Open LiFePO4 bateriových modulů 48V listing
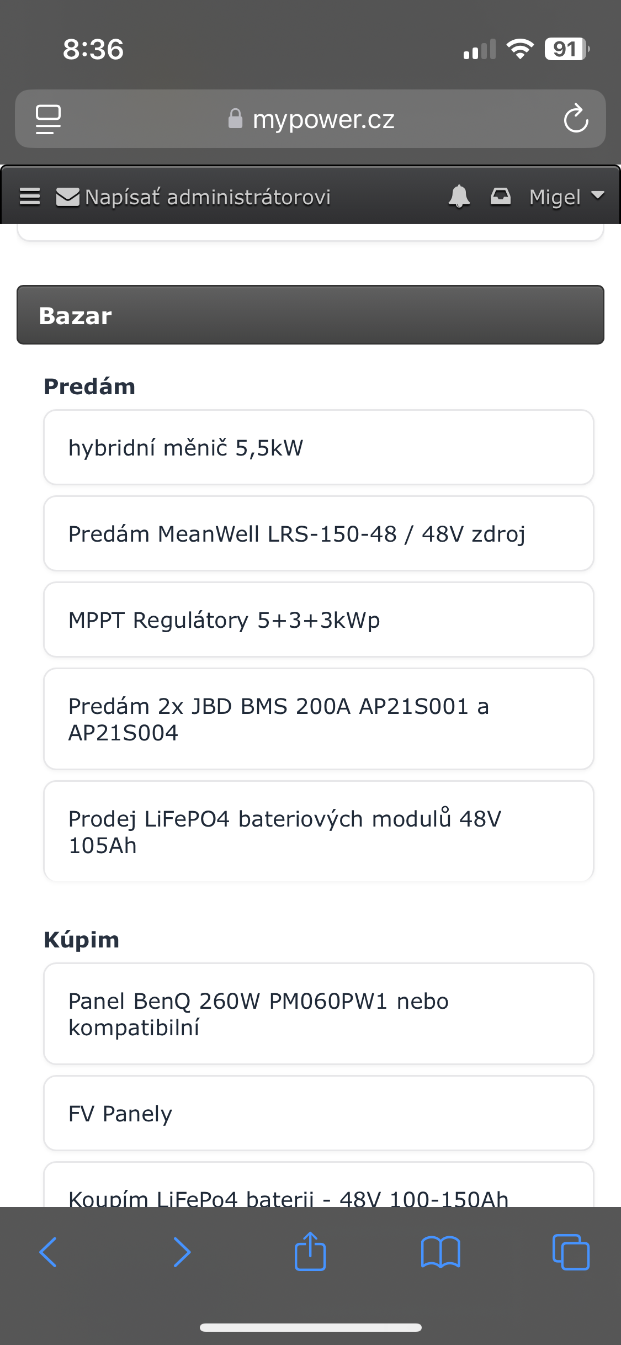The image size is (621, 1345). tap(319, 832)
